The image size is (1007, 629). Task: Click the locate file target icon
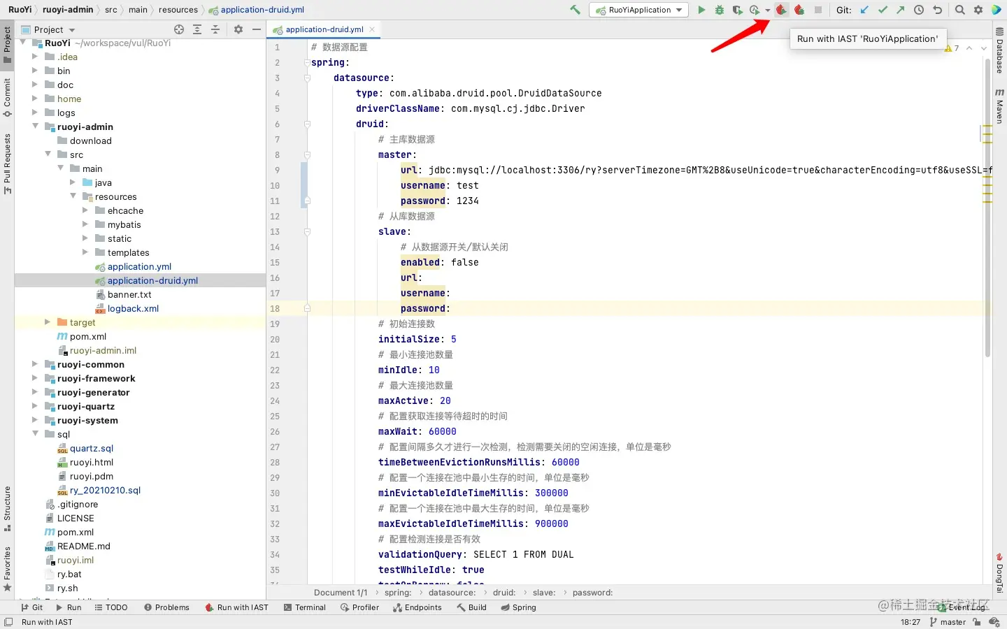(x=179, y=29)
